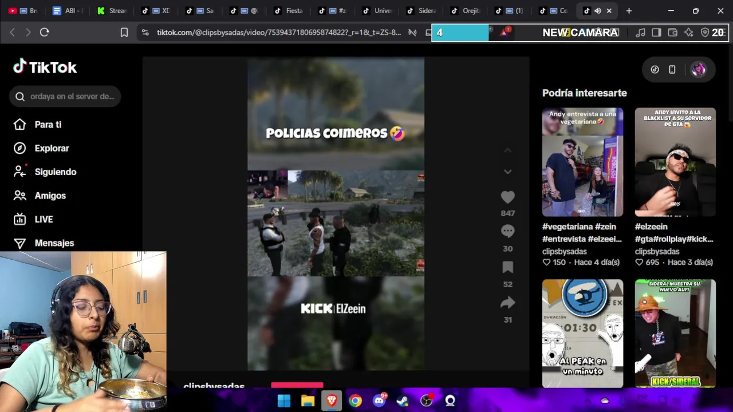Bookmark this page in Brave toolbar
Image resolution: width=733 pixels, height=412 pixels.
pos(124,33)
